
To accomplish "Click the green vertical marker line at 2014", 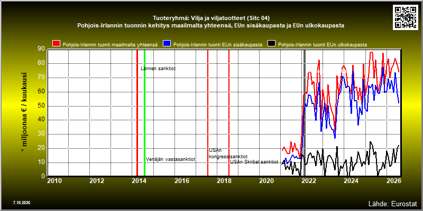I will point(144,113).
